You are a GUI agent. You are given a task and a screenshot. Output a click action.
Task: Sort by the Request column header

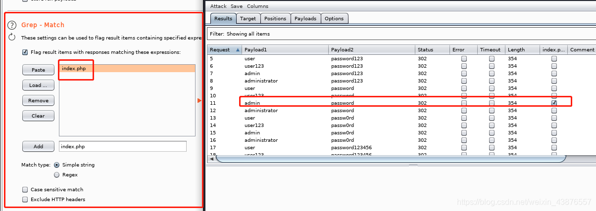pos(224,49)
